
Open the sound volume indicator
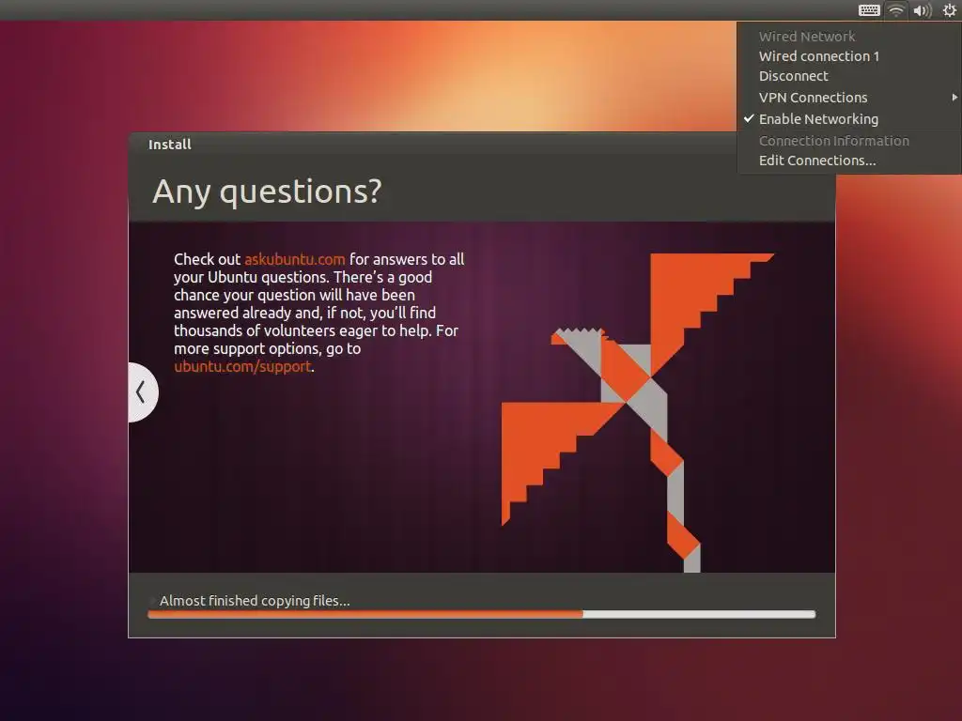coord(923,9)
